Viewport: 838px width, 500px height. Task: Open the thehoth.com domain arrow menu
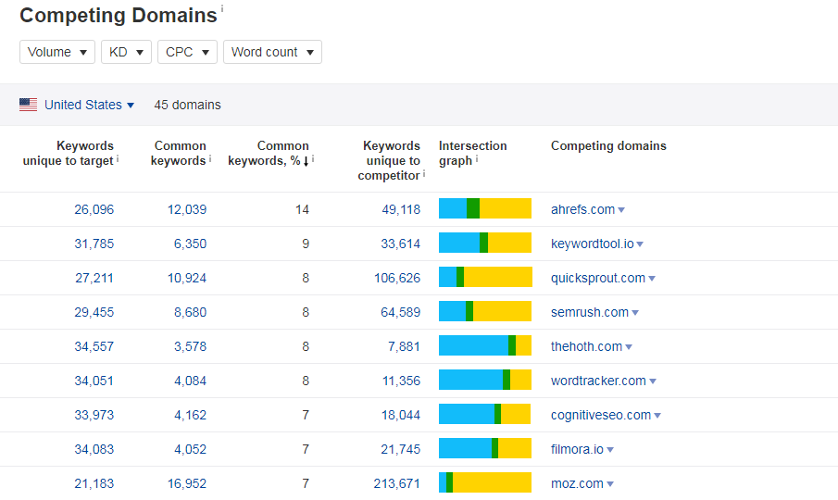coord(629,346)
